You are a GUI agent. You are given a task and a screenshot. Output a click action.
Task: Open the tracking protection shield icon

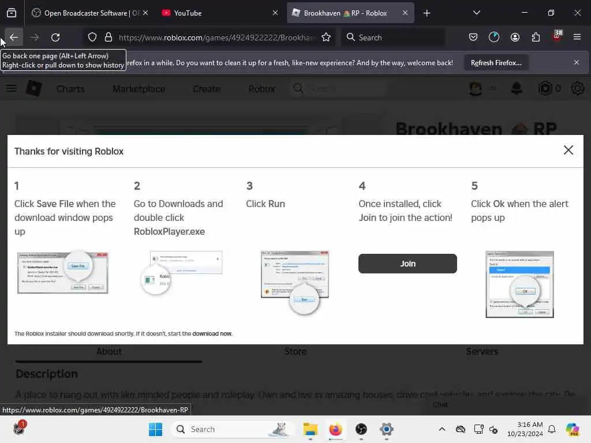(92, 37)
